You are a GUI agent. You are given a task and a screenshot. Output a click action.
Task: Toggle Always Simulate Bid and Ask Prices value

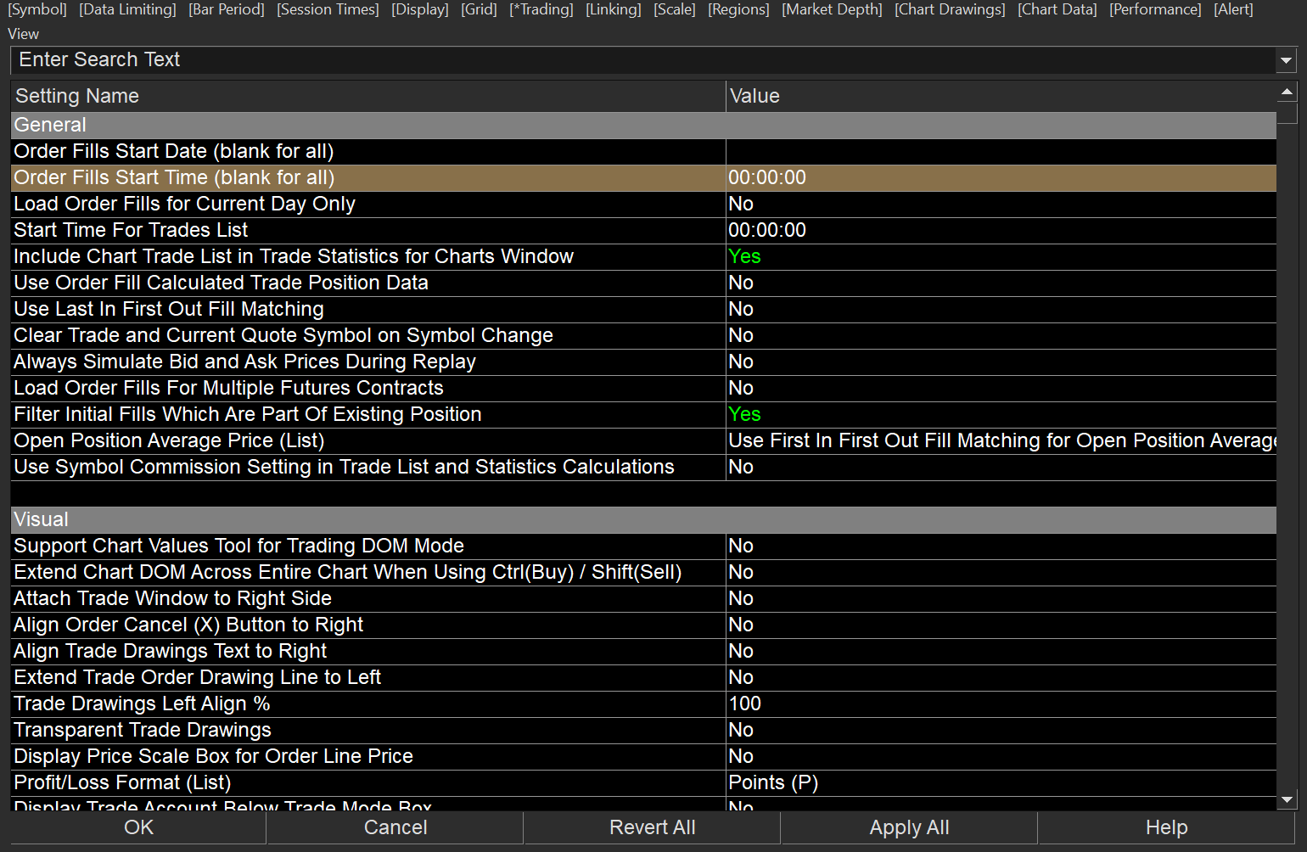[1001, 362]
